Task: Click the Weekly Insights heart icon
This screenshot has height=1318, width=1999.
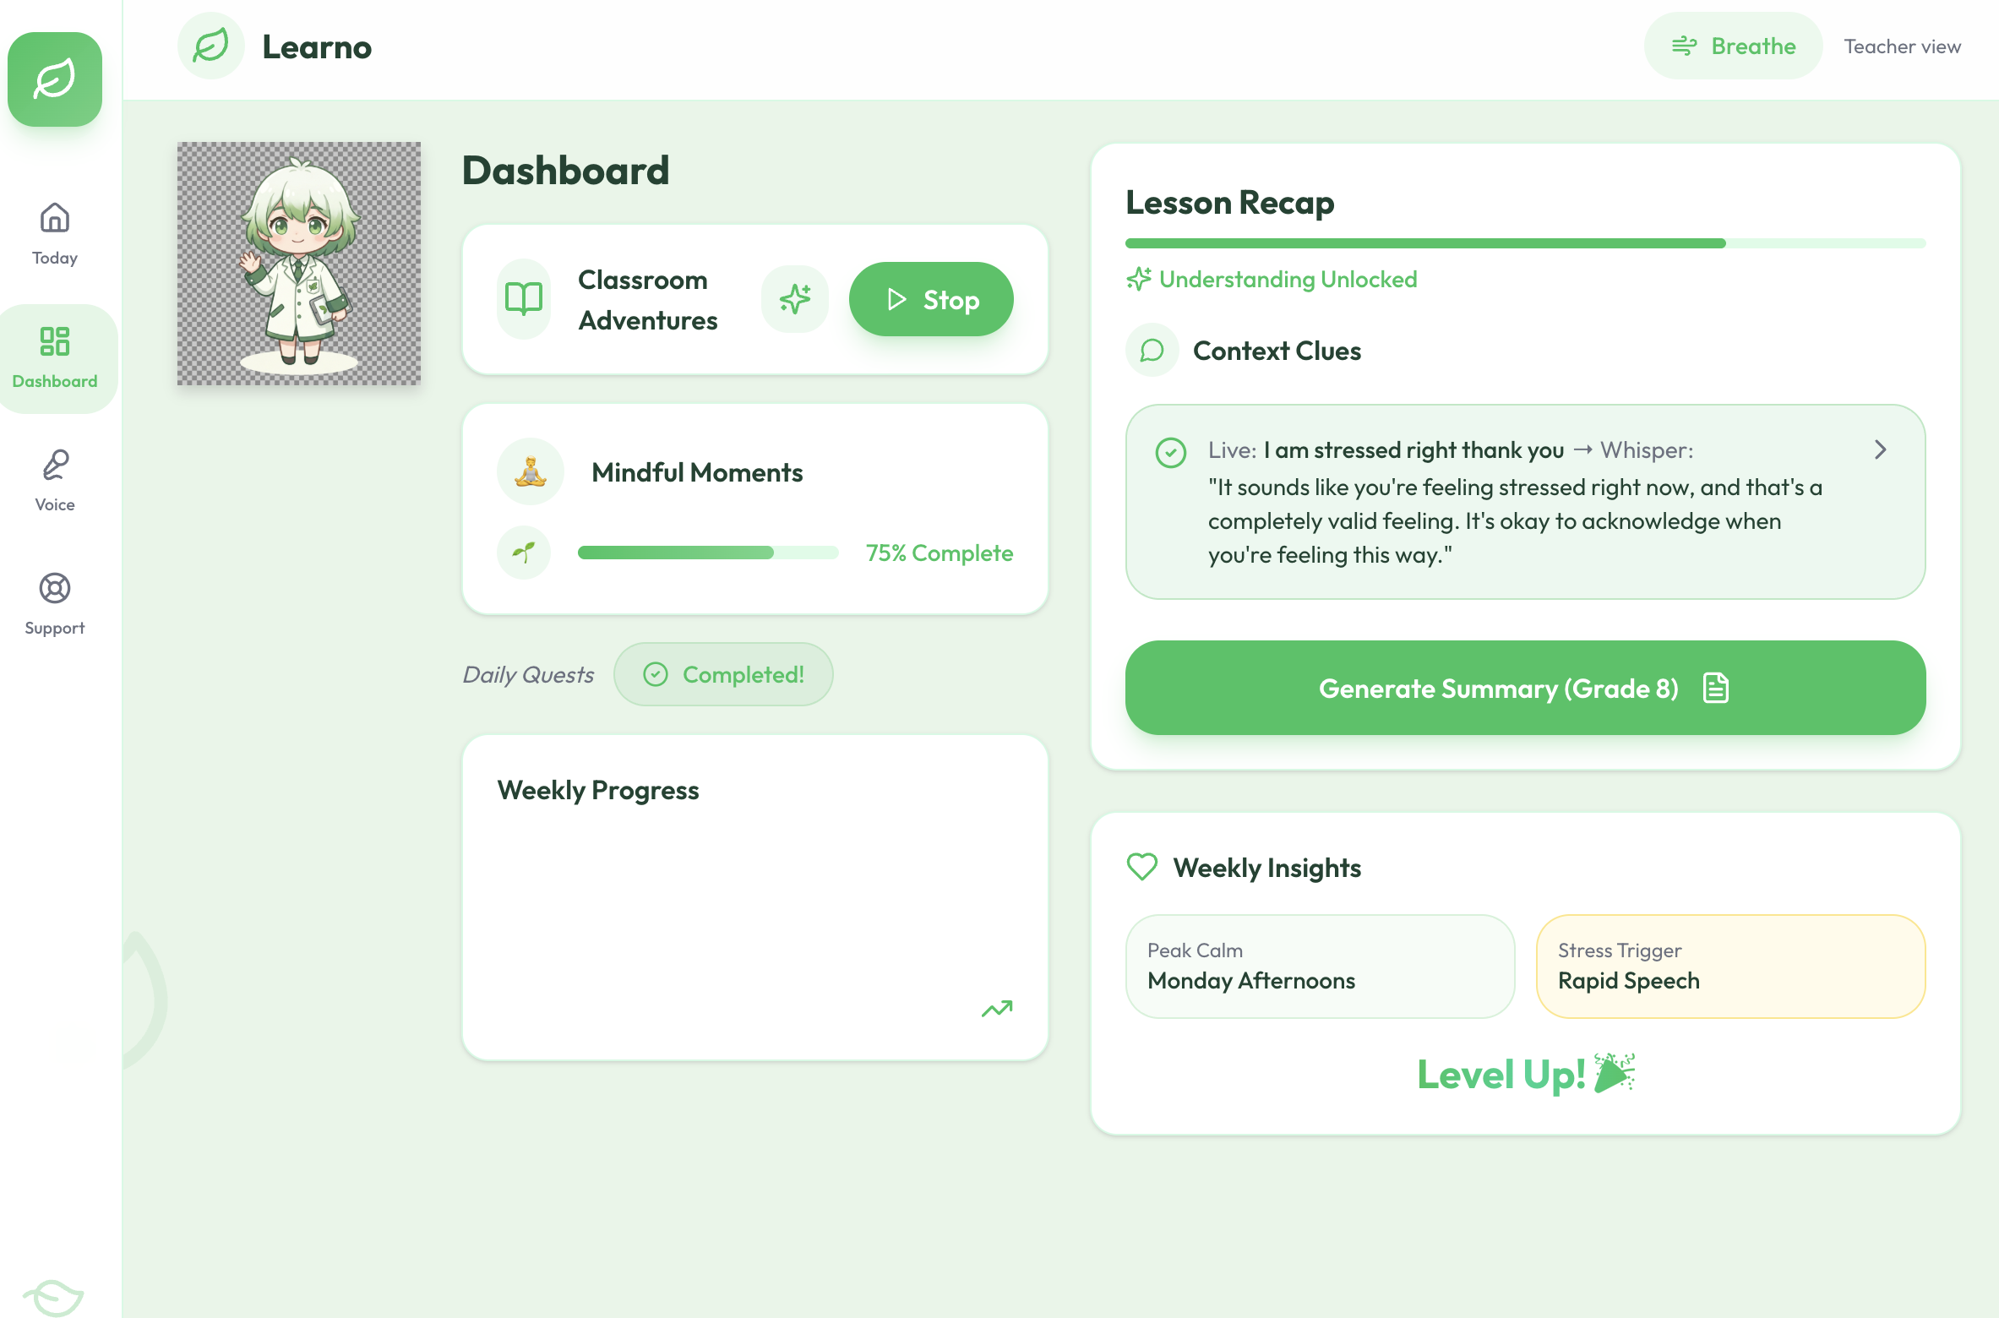Action: click(x=1142, y=867)
